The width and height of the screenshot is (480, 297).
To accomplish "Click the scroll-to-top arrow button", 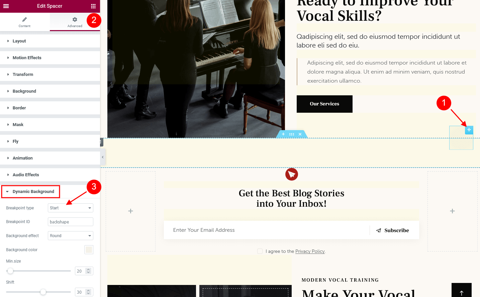I will coord(461,290).
